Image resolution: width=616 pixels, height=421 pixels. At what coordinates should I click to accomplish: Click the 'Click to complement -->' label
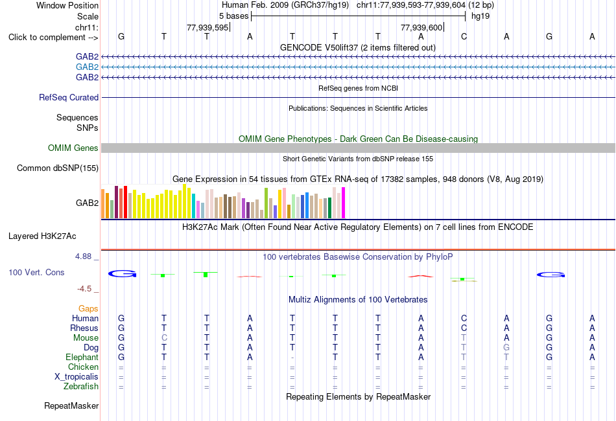click(x=53, y=38)
